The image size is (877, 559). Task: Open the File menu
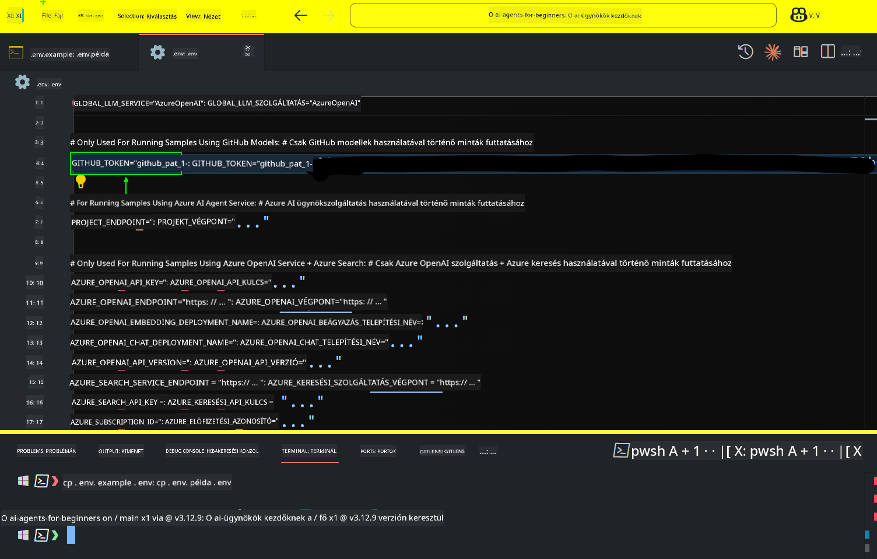[x=52, y=16]
